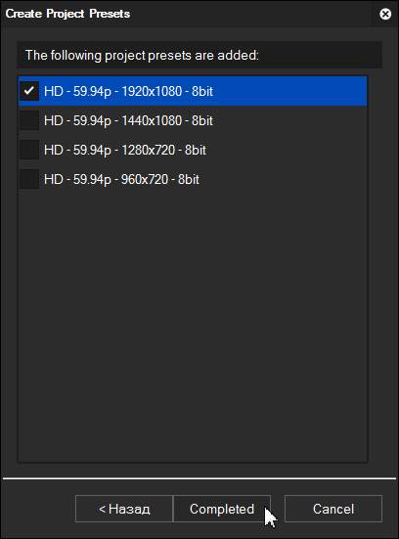Tick the HD 1280x720 preset checkbox
This screenshot has width=399, height=539.
tap(29, 150)
